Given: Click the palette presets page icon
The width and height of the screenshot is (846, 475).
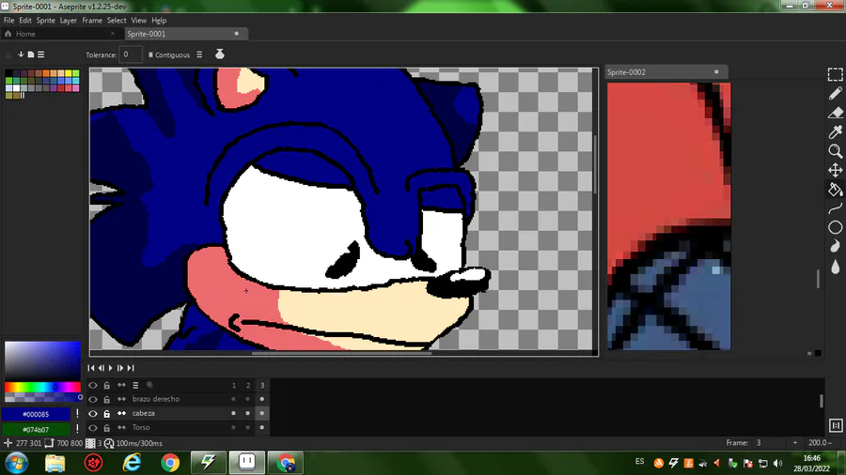Looking at the screenshot, I should pyautogui.click(x=31, y=54).
